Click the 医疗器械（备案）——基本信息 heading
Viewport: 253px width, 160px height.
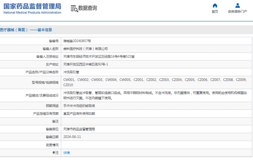[26, 30]
